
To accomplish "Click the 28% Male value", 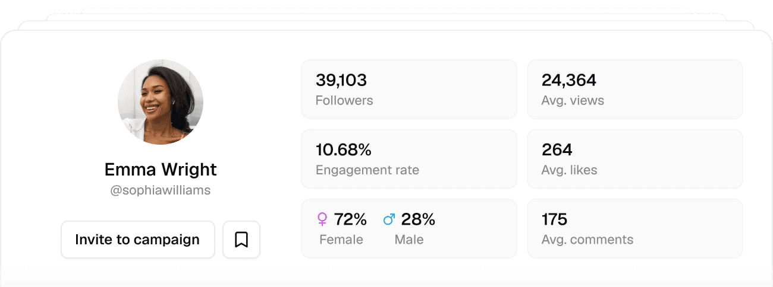I will [418, 220].
